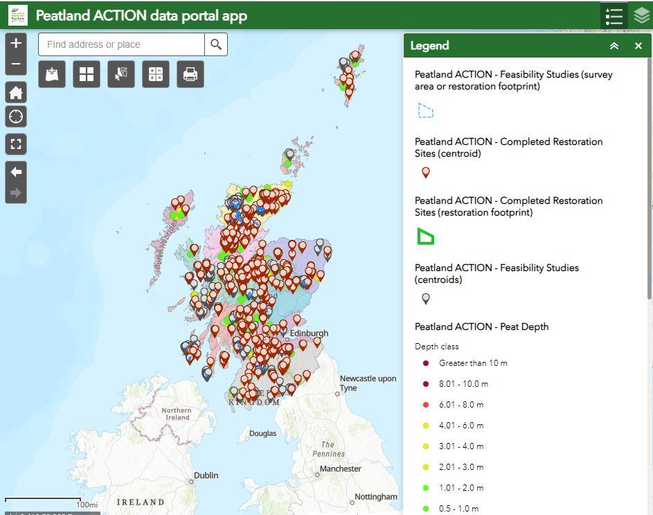The width and height of the screenshot is (653, 515).
Task: Switch the map to full screen
Action: (x=16, y=144)
